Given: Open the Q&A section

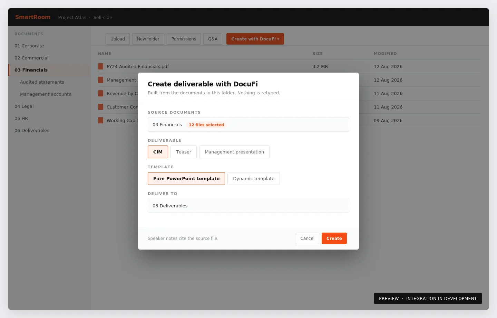Looking at the screenshot, I should point(213,39).
